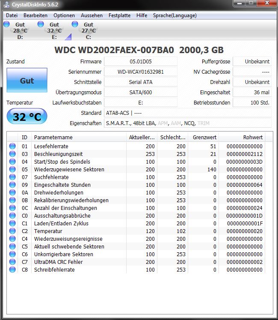278x320 pixels.
Task: Open the Sprache(Language) menu
Action: [x=174, y=15]
